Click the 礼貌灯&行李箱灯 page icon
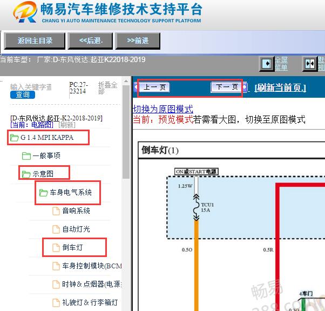This screenshot has width=325, height=311. [x=56, y=302]
